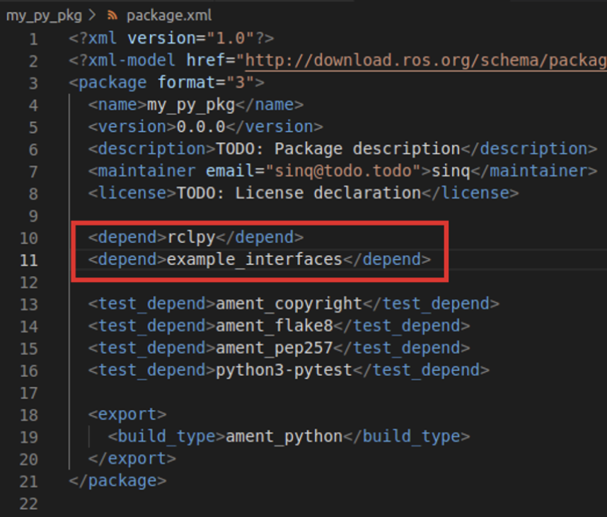Click 'ament_copyright' test dependency

289,304
